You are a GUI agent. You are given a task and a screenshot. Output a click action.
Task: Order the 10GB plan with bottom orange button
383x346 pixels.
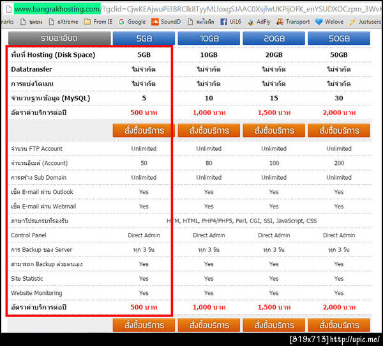[209, 325]
